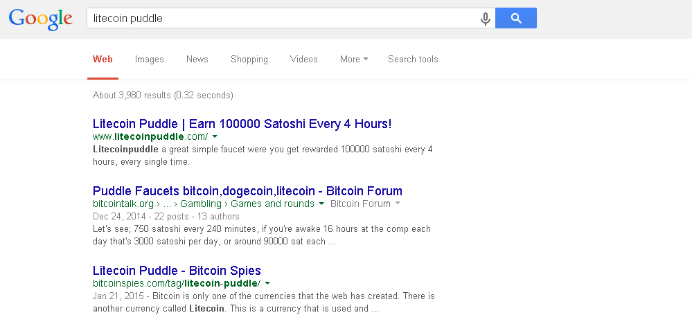692x324 pixels.
Task: Open Search tools options
Action: click(413, 59)
